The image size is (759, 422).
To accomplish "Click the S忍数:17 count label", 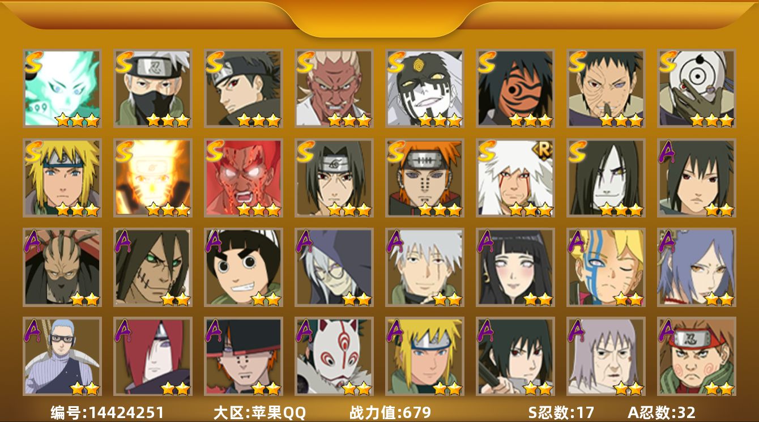I will 561,413.
